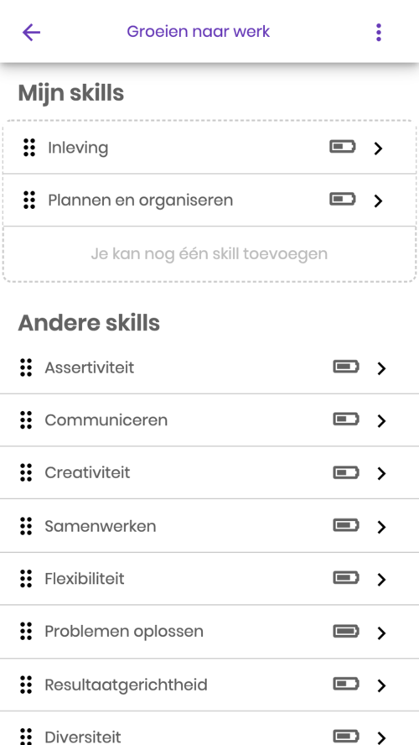Viewport: 419px width, 745px height.
Task: Expand Inleving with its chevron arrow
Action: 378,148
